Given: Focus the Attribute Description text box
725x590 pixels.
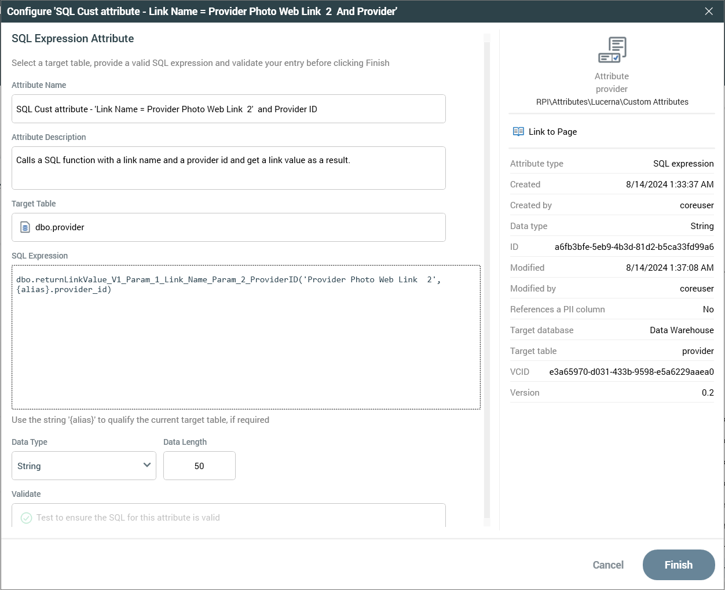Looking at the screenshot, I should point(229,168).
